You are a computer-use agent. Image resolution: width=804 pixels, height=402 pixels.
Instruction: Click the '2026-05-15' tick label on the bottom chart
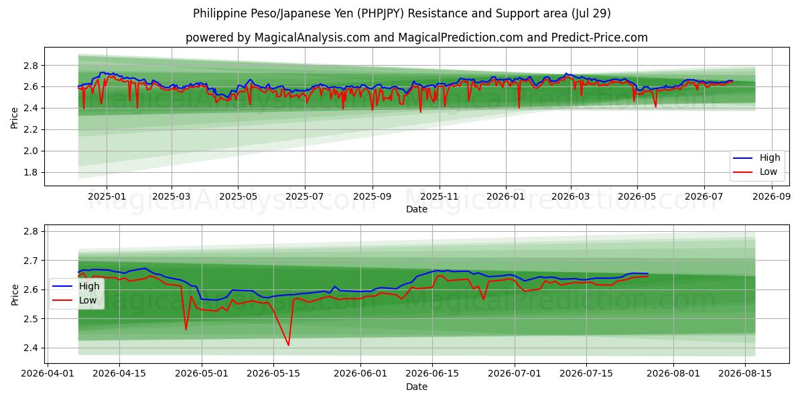pos(273,375)
